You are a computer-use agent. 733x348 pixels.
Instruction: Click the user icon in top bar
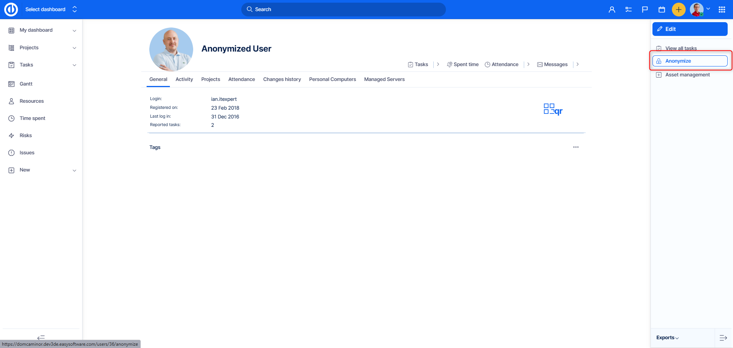[612, 10]
